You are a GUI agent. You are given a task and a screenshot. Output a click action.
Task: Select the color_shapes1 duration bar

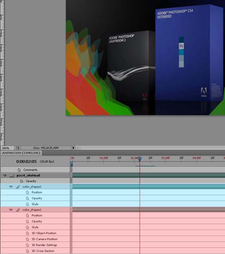click(x=148, y=210)
